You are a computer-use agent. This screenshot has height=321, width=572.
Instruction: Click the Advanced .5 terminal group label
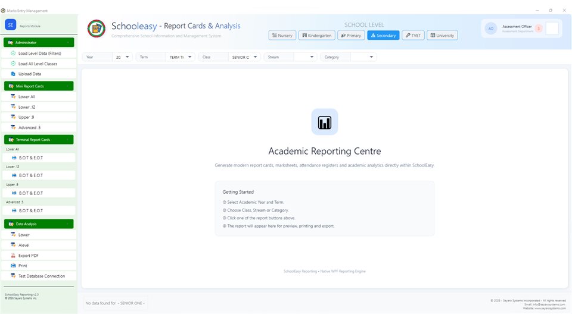(x=14, y=202)
